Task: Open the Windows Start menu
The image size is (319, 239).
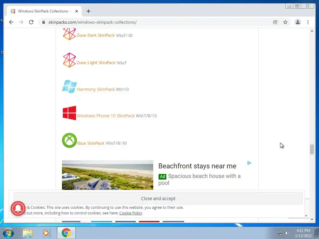Action: pos(8,233)
